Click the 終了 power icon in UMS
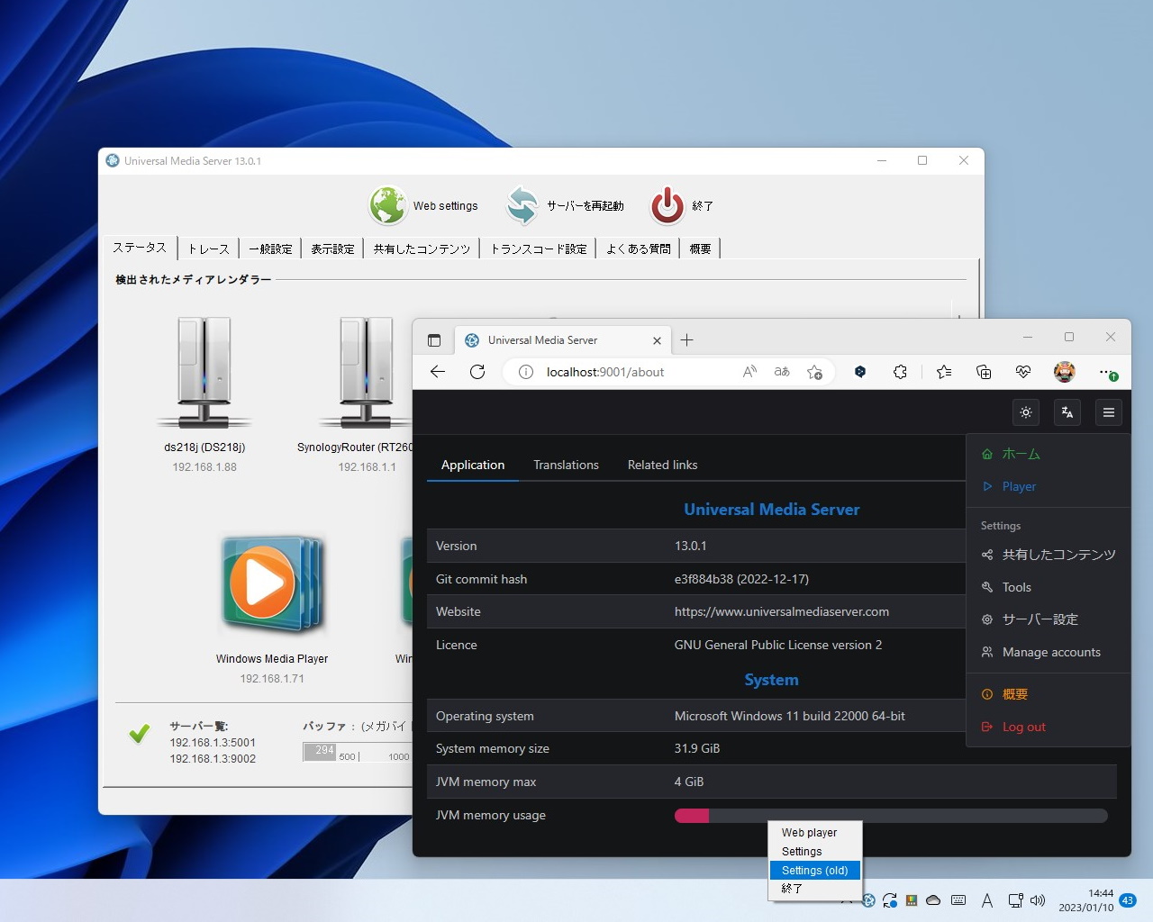The height and width of the screenshot is (922, 1153). [x=667, y=205]
